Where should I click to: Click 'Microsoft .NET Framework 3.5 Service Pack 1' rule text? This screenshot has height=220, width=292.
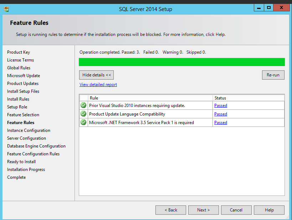click(x=142, y=123)
